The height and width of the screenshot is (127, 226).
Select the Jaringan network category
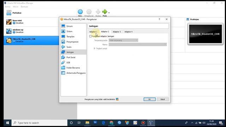(x=73, y=52)
